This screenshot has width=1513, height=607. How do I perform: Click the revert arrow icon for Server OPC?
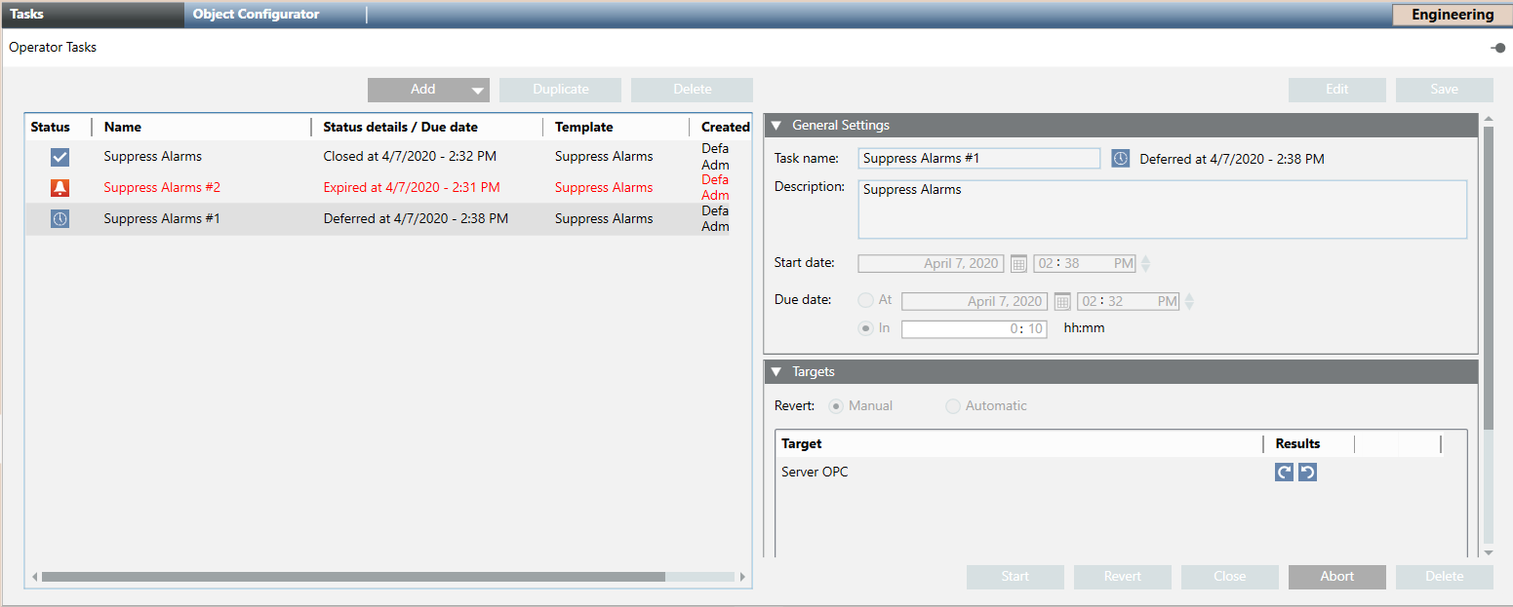click(x=1308, y=473)
